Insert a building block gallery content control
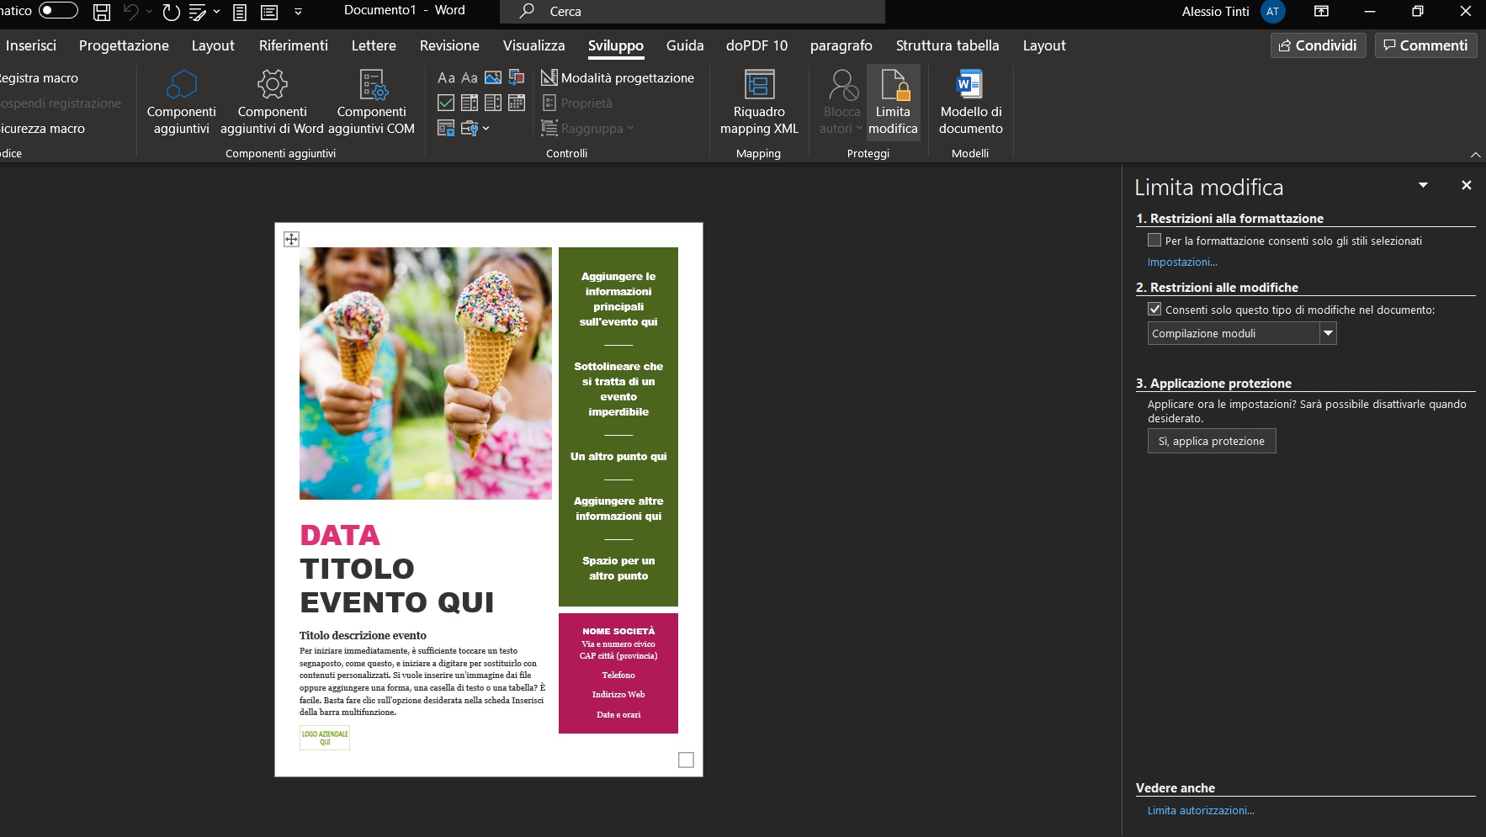 (x=517, y=78)
